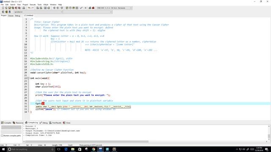Viewport: 271px width, 152px height.
Task: Click the Save All toolbar icon
Action: tap(13, 8)
